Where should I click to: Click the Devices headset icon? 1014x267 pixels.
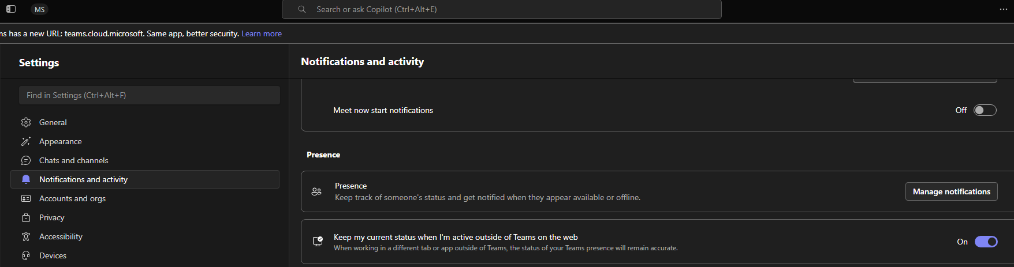pos(26,255)
